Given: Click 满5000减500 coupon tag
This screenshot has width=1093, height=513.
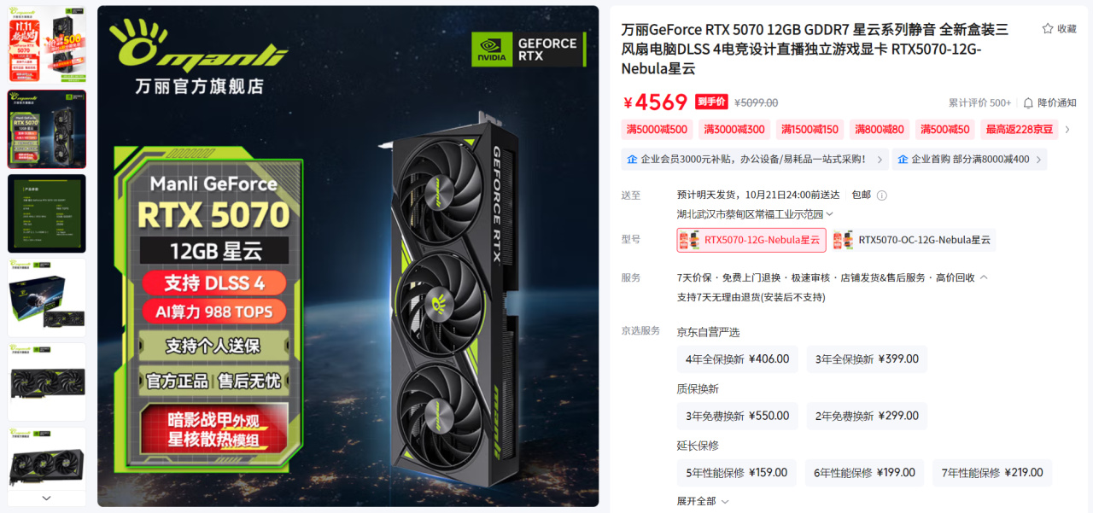Looking at the screenshot, I should 657,130.
